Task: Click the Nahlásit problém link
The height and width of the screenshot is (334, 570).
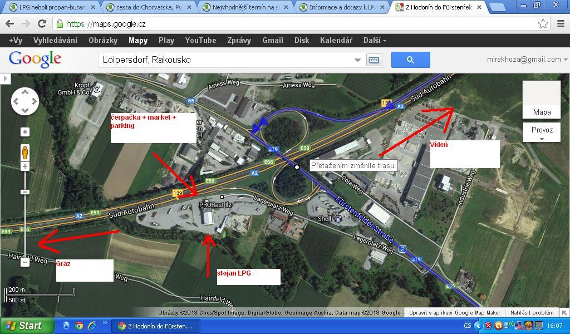Action: pyautogui.click(x=532, y=313)
